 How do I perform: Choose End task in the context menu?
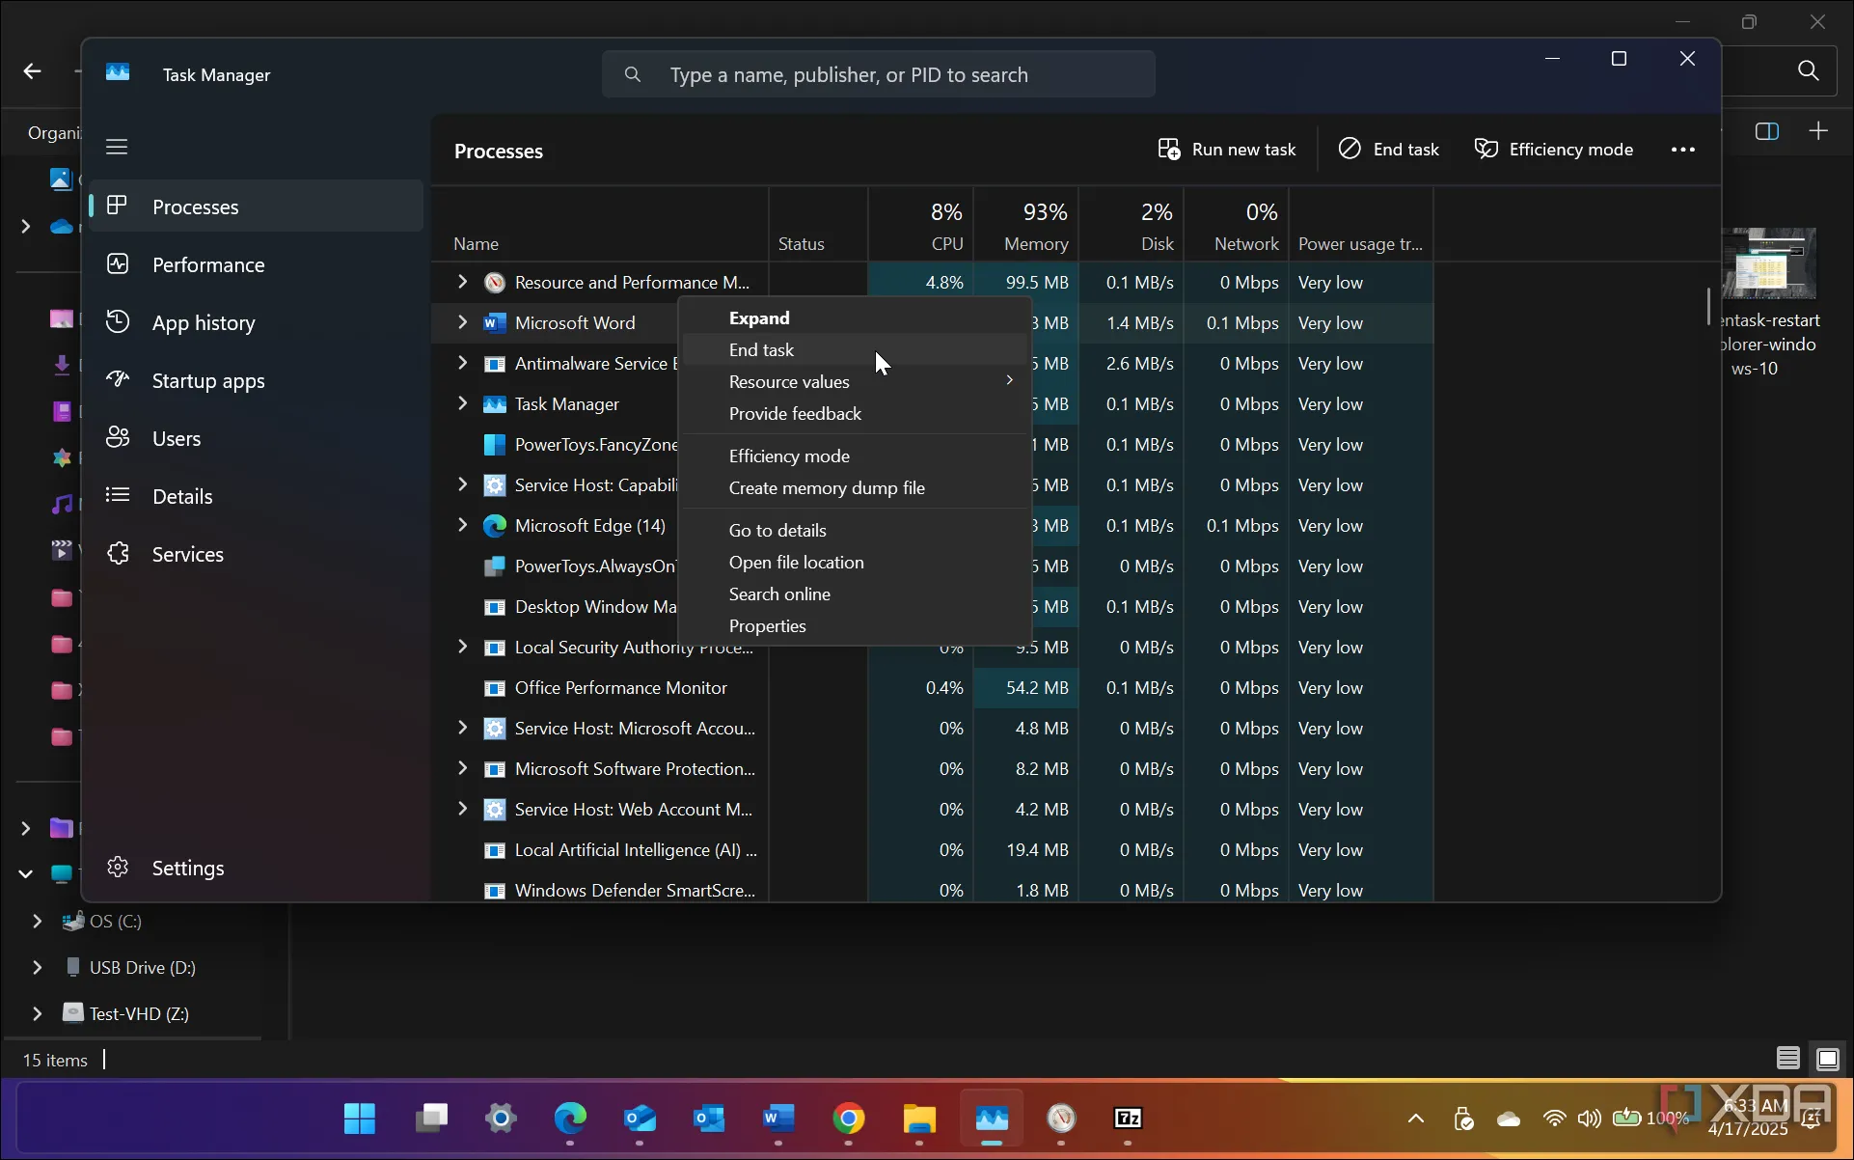click(761, 350)
